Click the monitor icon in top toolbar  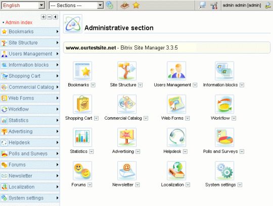point(203,5)
